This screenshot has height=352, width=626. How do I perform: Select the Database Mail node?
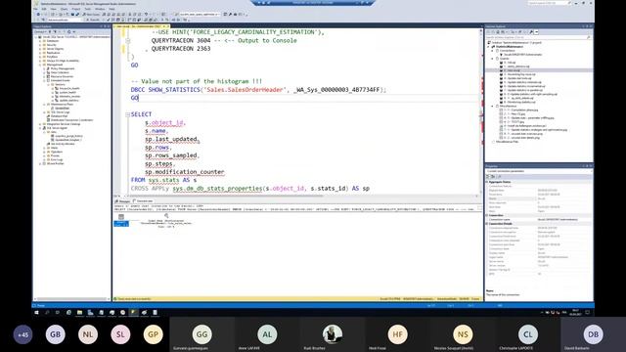pos(59,116)
